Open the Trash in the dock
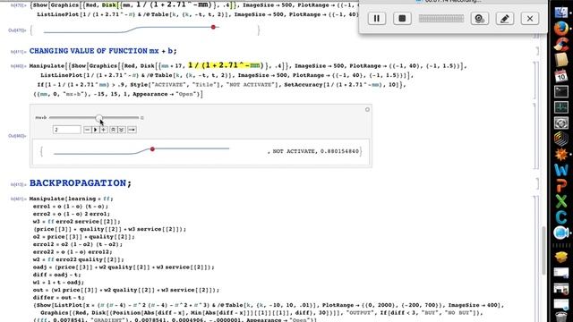573x322 pixels. pyautogui.click(x=561, y=317)
